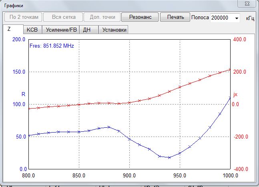Open the Установки tab
259x187 pixels.
pos(114,30)
